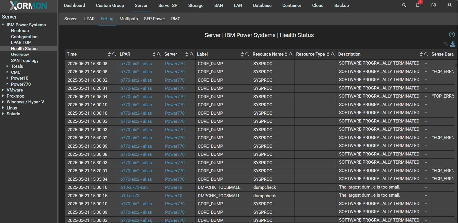This screenshot has width=458, height=223.
Task: Open the Backup top menu
Action: coord(342,6)
